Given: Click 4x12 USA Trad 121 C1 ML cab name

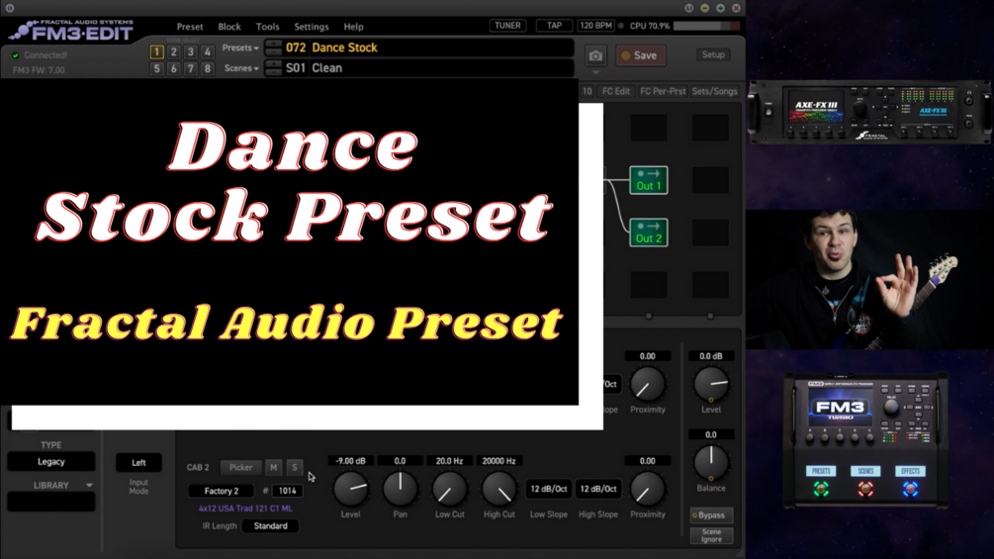Looking at the screenshot, I should 245,509.
